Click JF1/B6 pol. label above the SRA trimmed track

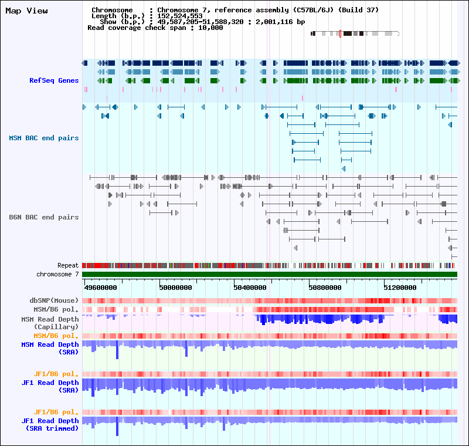(x=56, y=412)
